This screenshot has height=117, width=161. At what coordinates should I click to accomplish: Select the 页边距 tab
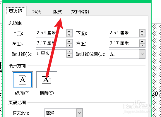pos(16,11)
